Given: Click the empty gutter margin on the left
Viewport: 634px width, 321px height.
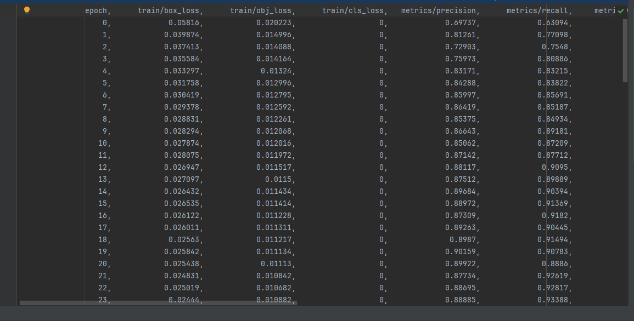Looking at the screenshot, I should click(x=8, y=164).
